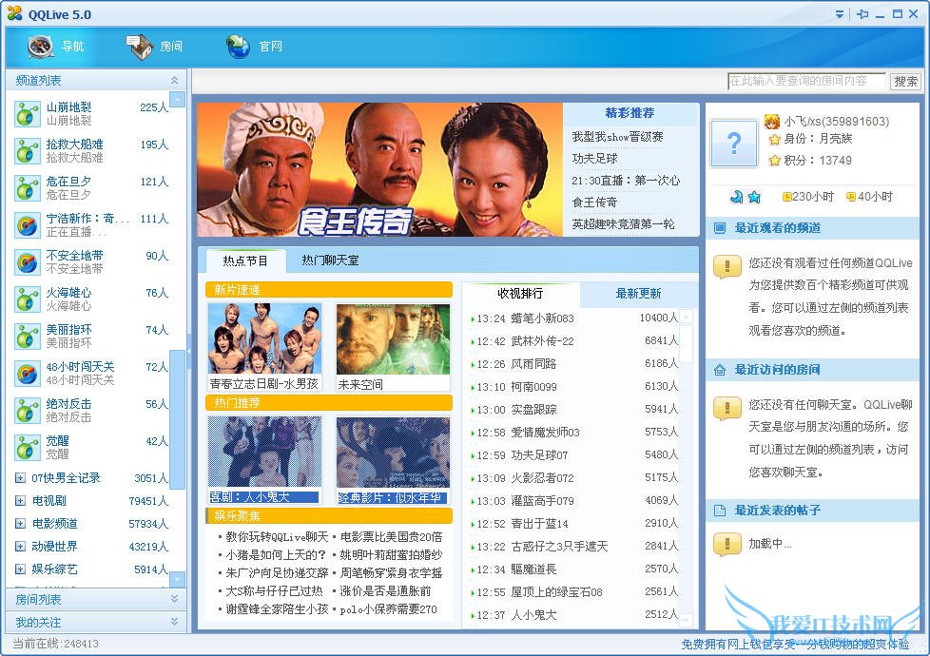Click the 搜索 search button
This screenshot has height=656, width=930.
pos(905,81)
